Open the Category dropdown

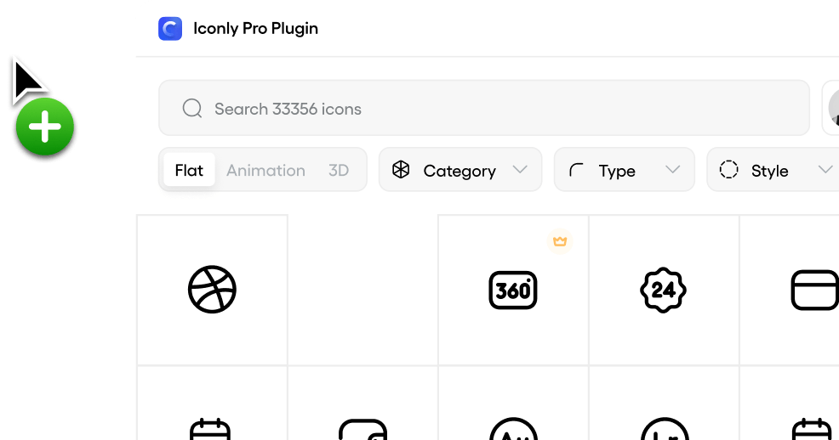click(459, 171)
